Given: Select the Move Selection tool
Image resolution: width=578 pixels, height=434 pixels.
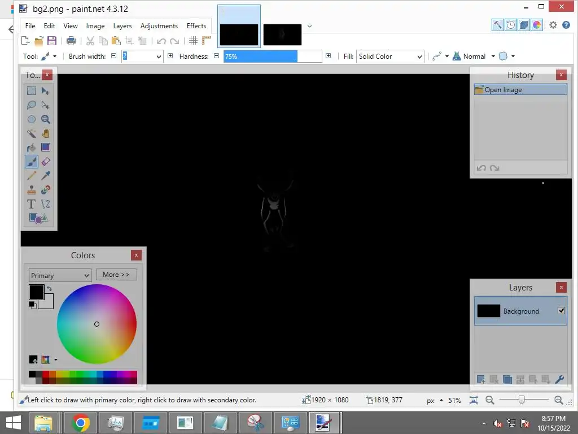Looking at the screenshot, I should 46,105.
